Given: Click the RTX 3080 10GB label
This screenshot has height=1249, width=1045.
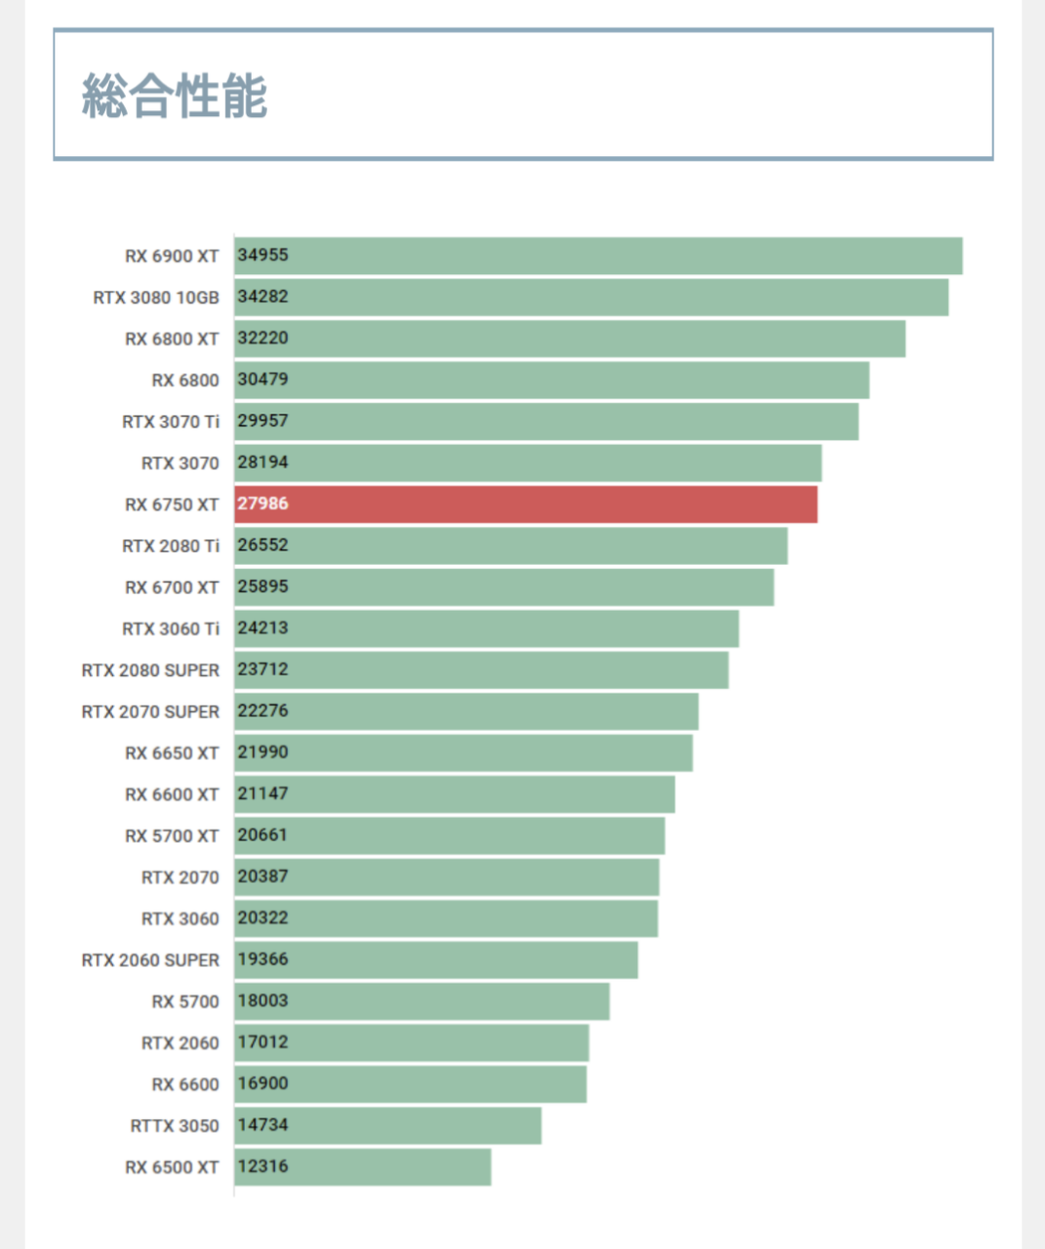Looking at the screenshot, I should click(156, 298).
